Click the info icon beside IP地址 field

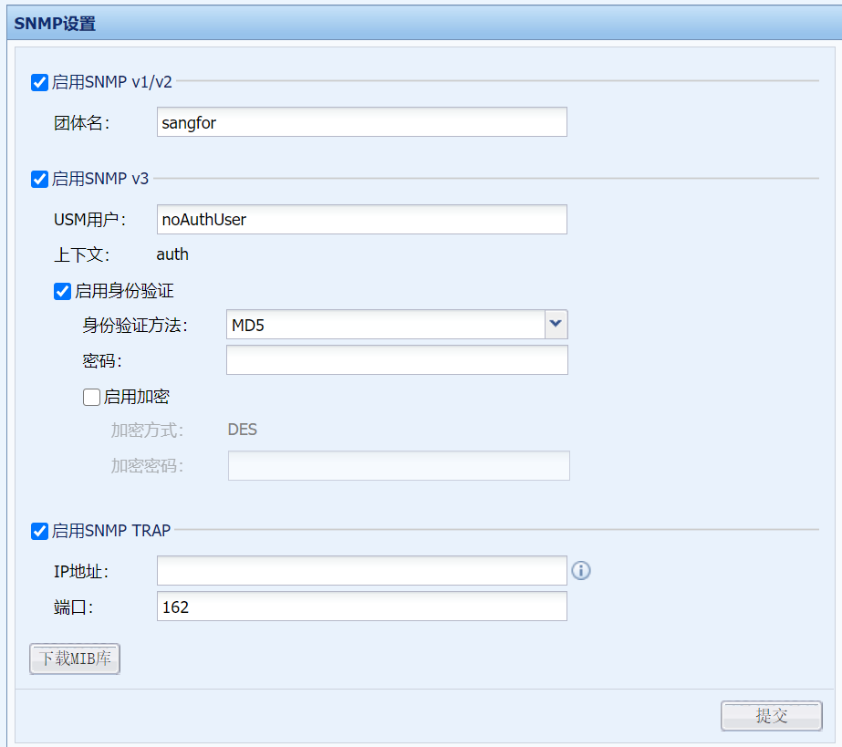582,570
